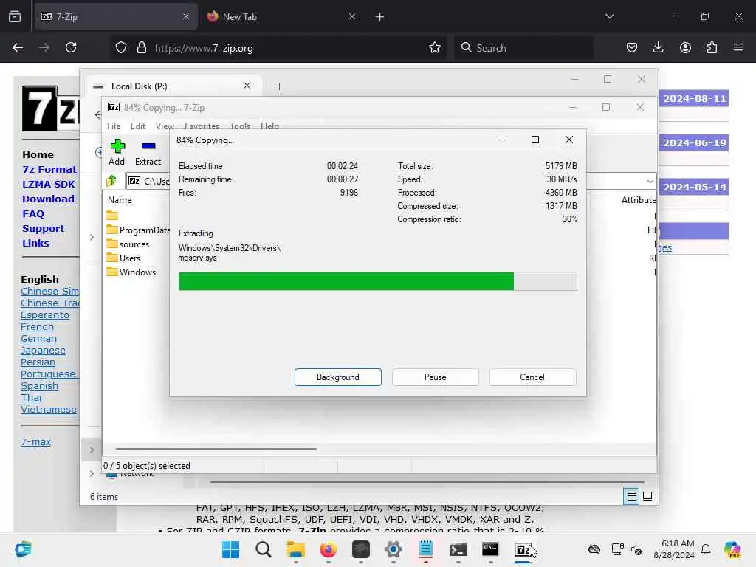Click the Name column header
756x567 pixels.
click(120, 199)
